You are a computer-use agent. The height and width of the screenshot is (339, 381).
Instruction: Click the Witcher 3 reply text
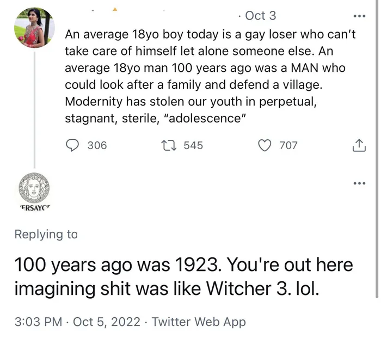click(183, 276)
